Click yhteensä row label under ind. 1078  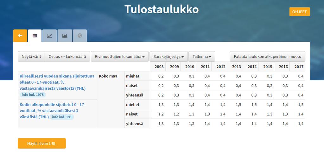pyautogui.click(x=137, y=95)
